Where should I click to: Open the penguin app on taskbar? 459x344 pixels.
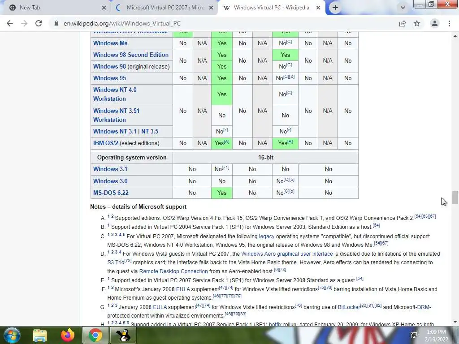tap(123, 335)
